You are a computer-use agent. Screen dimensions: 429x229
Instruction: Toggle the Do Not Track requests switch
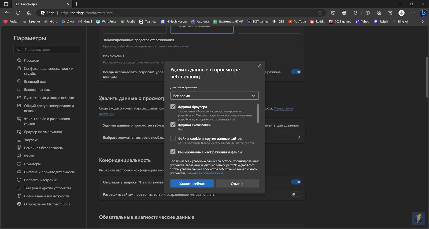pos(296,182)
